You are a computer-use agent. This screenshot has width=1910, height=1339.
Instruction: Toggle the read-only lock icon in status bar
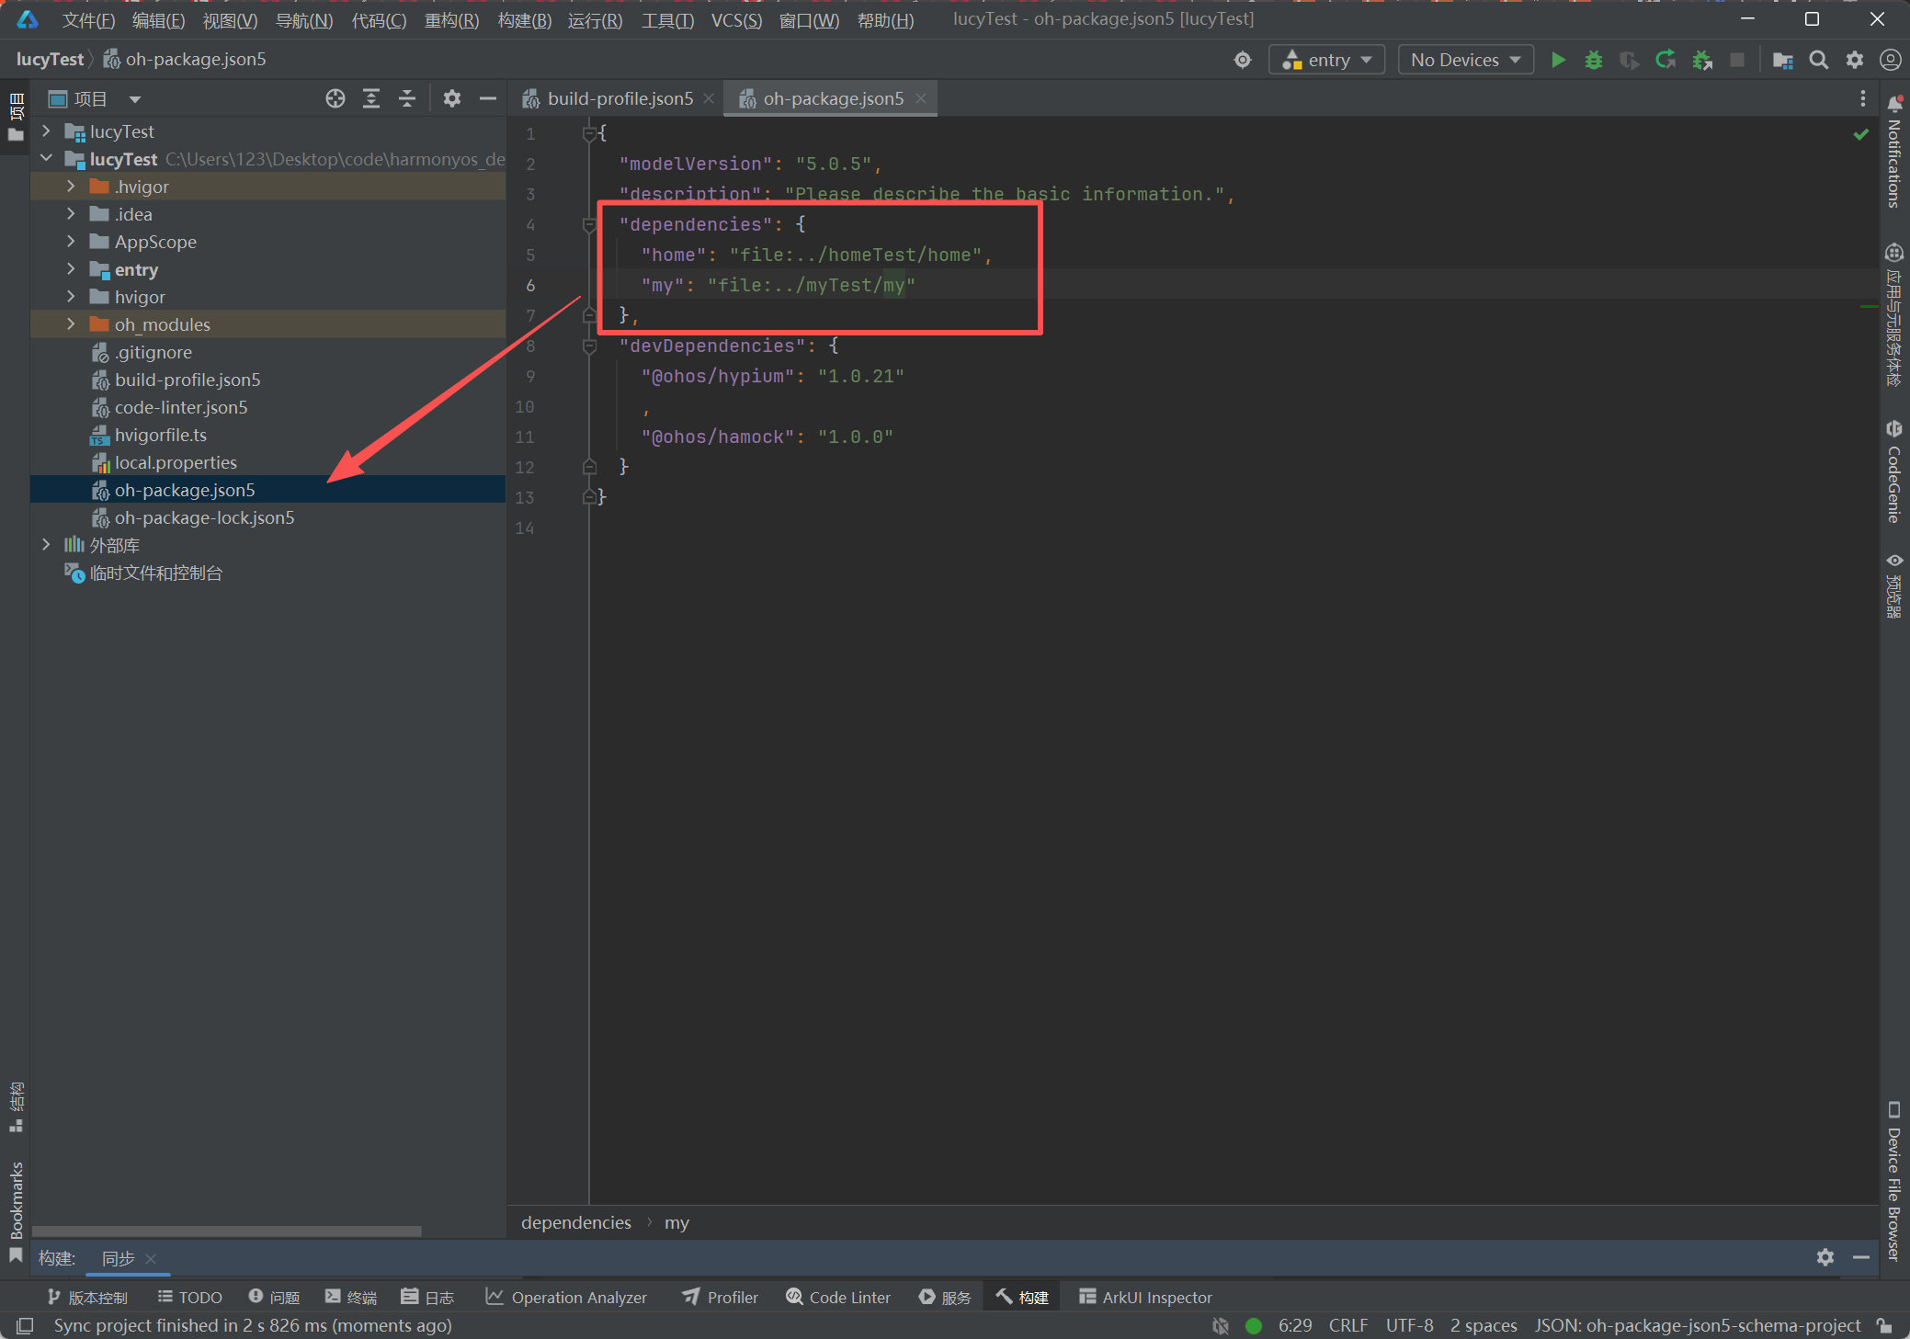[1884, 1325]
